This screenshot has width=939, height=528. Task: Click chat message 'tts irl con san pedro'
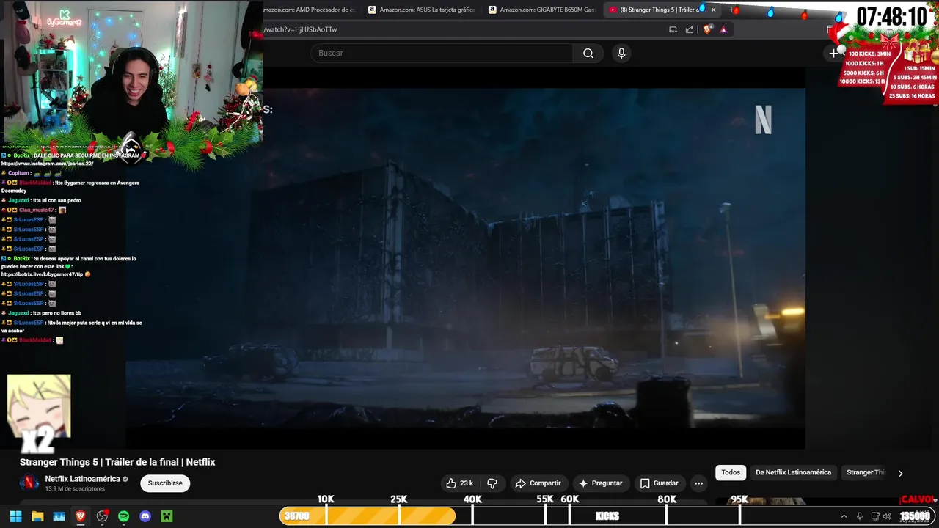(57, 200)
